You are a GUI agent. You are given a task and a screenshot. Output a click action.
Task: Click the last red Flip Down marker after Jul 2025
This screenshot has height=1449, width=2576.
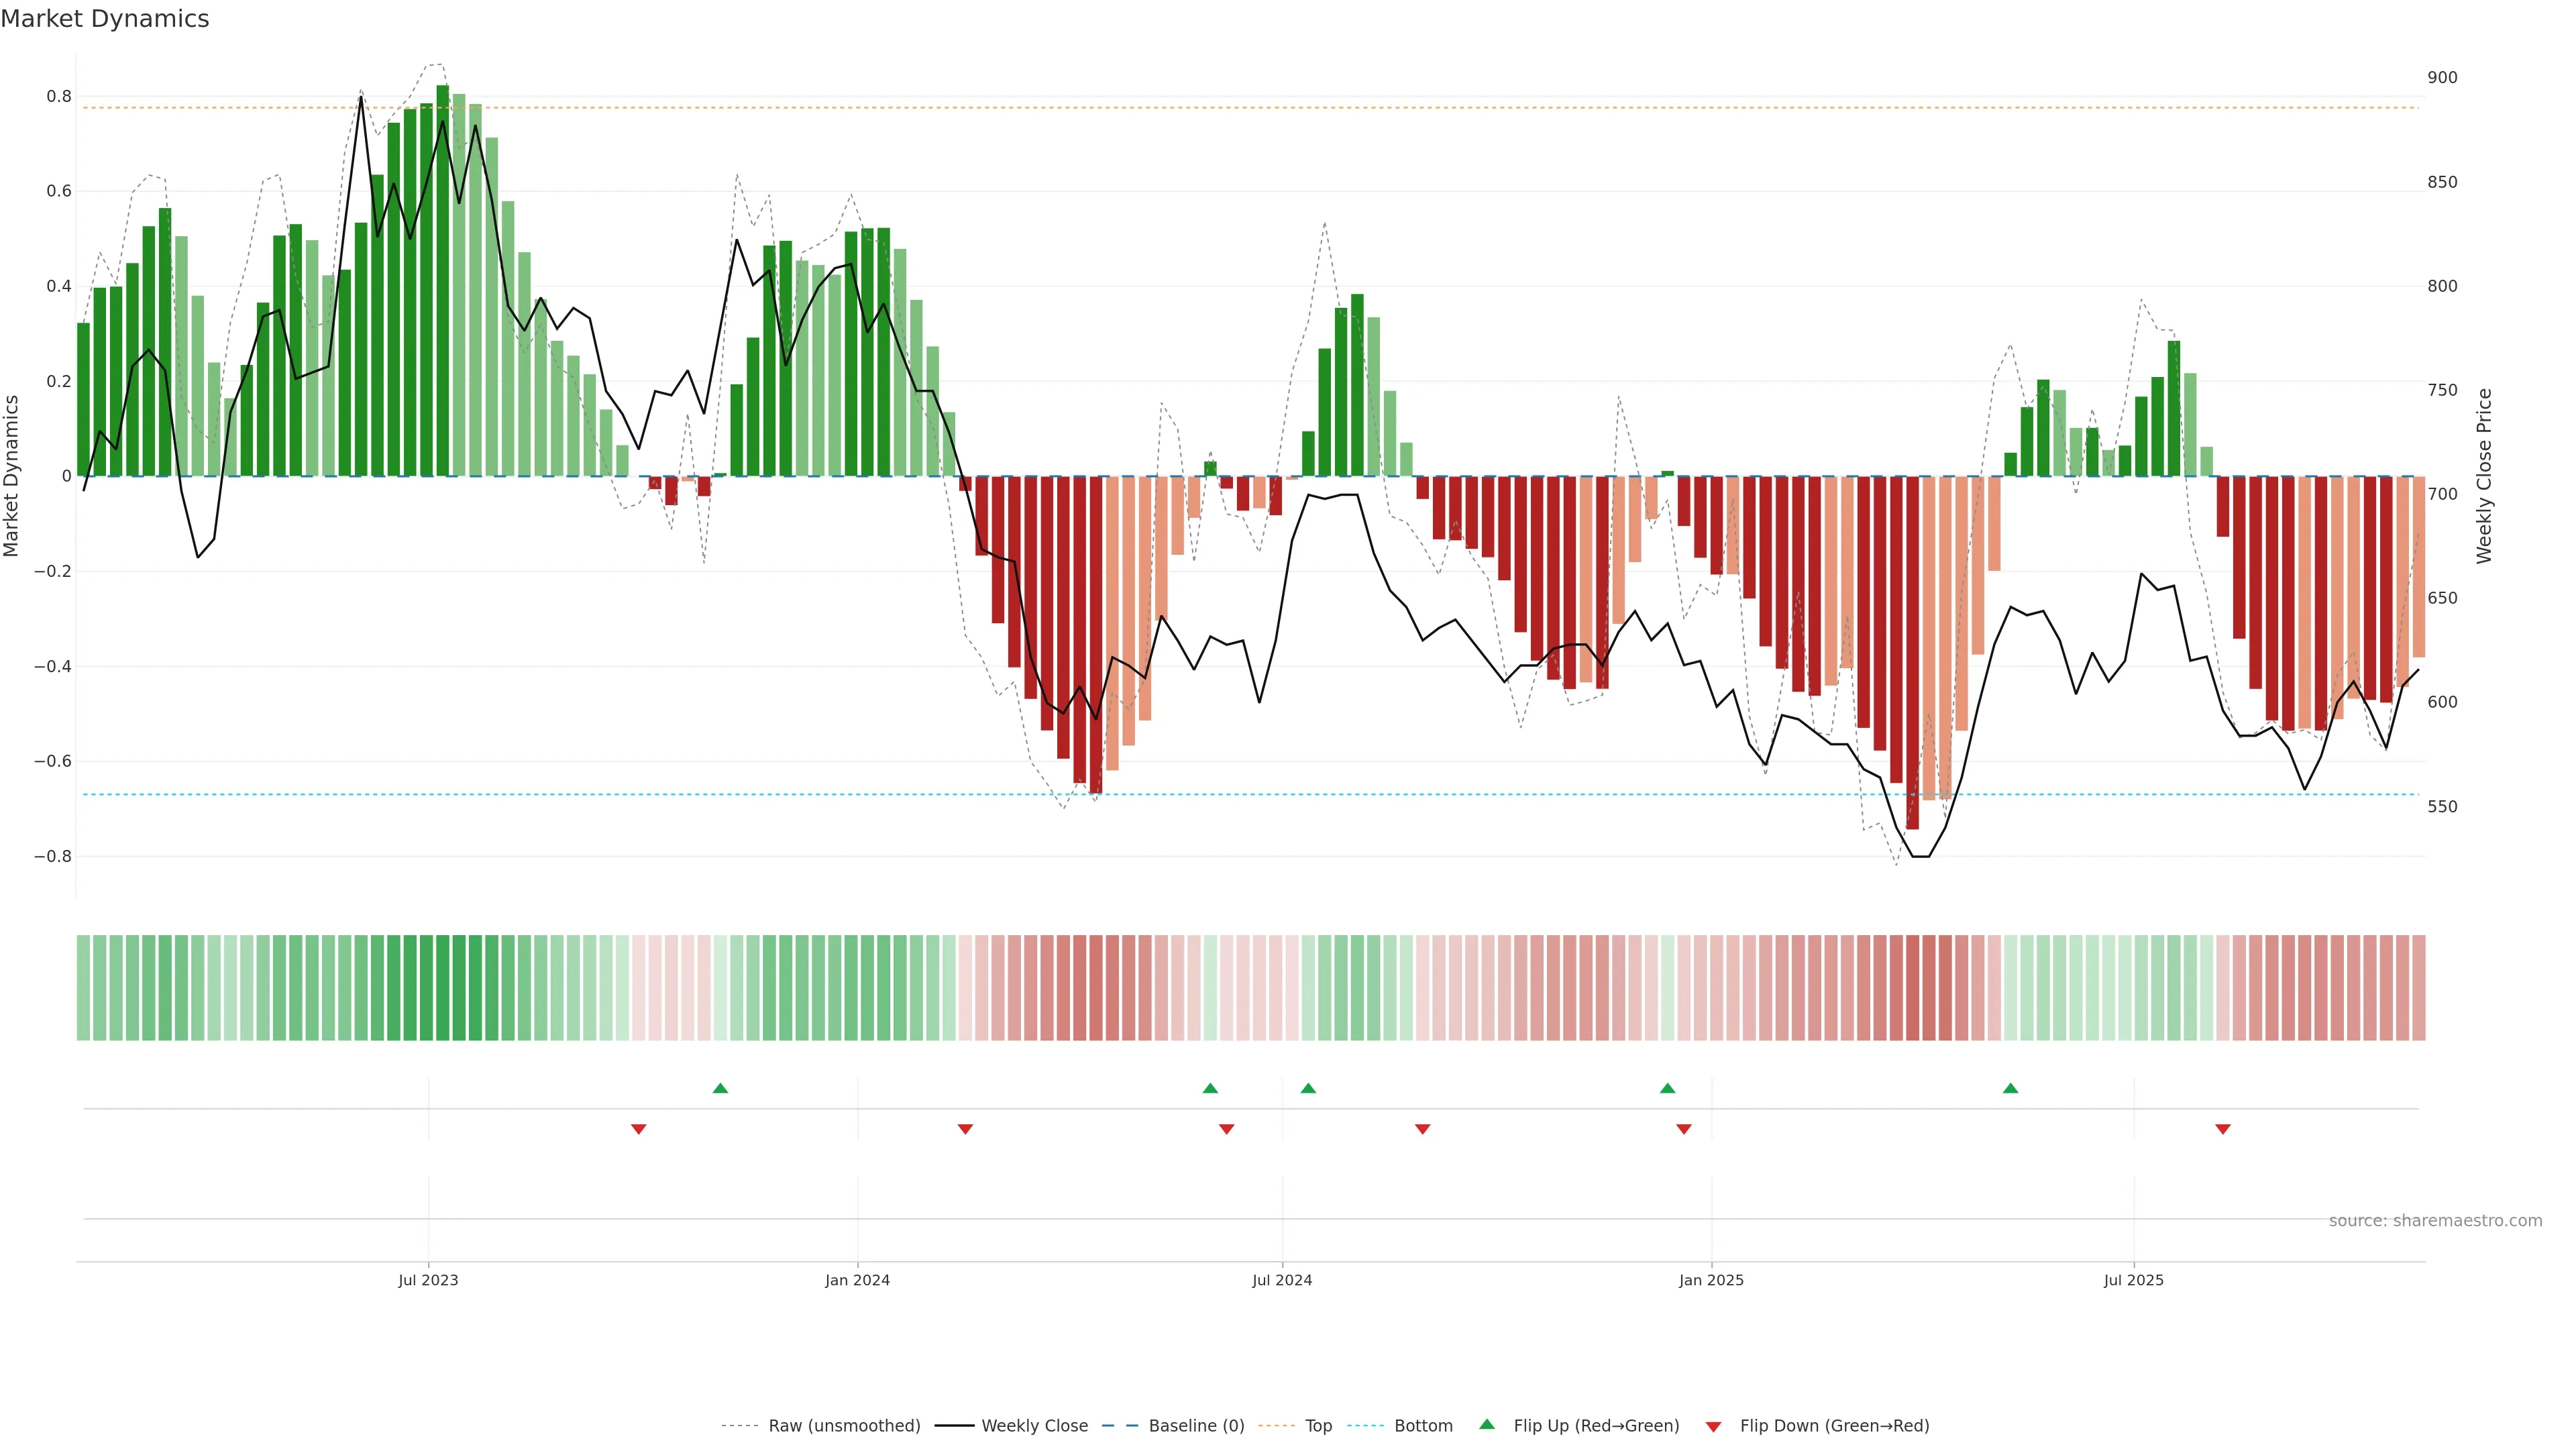coord(2223,1129)
